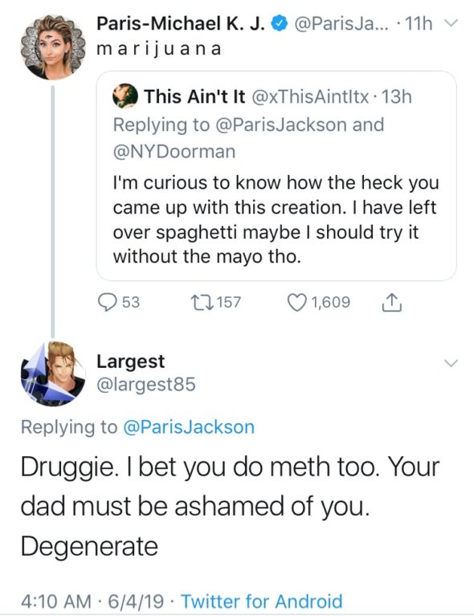Image resolution: width=474 pixels, height=616 pixels.
Task: Open the Twitter for Android link
Action: 261,602
